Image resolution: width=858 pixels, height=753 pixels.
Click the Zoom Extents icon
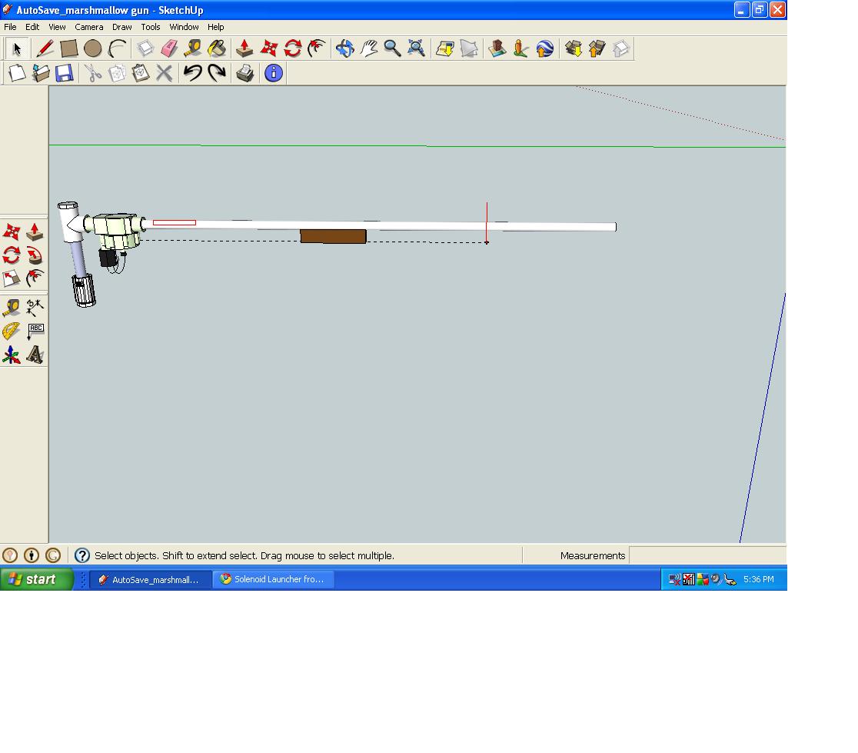417,49
